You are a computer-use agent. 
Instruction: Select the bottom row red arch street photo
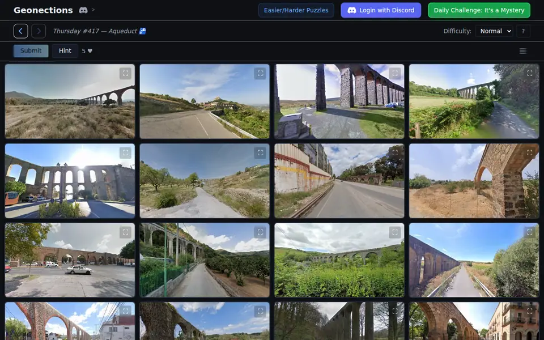pos(70,321)
